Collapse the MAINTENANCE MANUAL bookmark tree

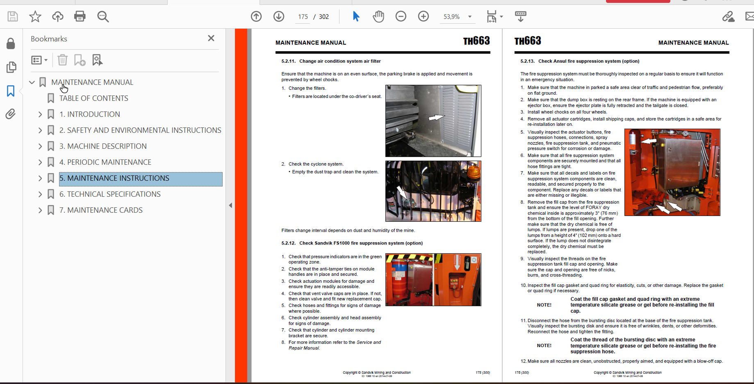pos(32,82)
